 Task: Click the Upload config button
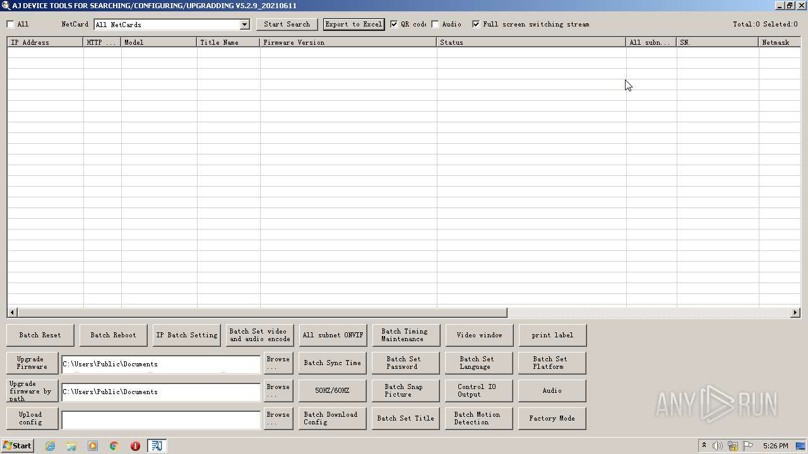pyautogui.click(x=32, y=419)
